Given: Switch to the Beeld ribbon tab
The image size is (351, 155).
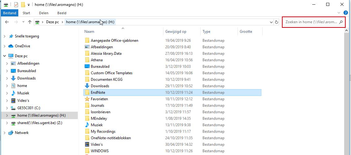Looking at the screenshot, I should coord(62,13).
